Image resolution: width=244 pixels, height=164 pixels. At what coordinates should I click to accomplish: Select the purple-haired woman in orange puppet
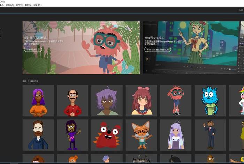(38, 100)
